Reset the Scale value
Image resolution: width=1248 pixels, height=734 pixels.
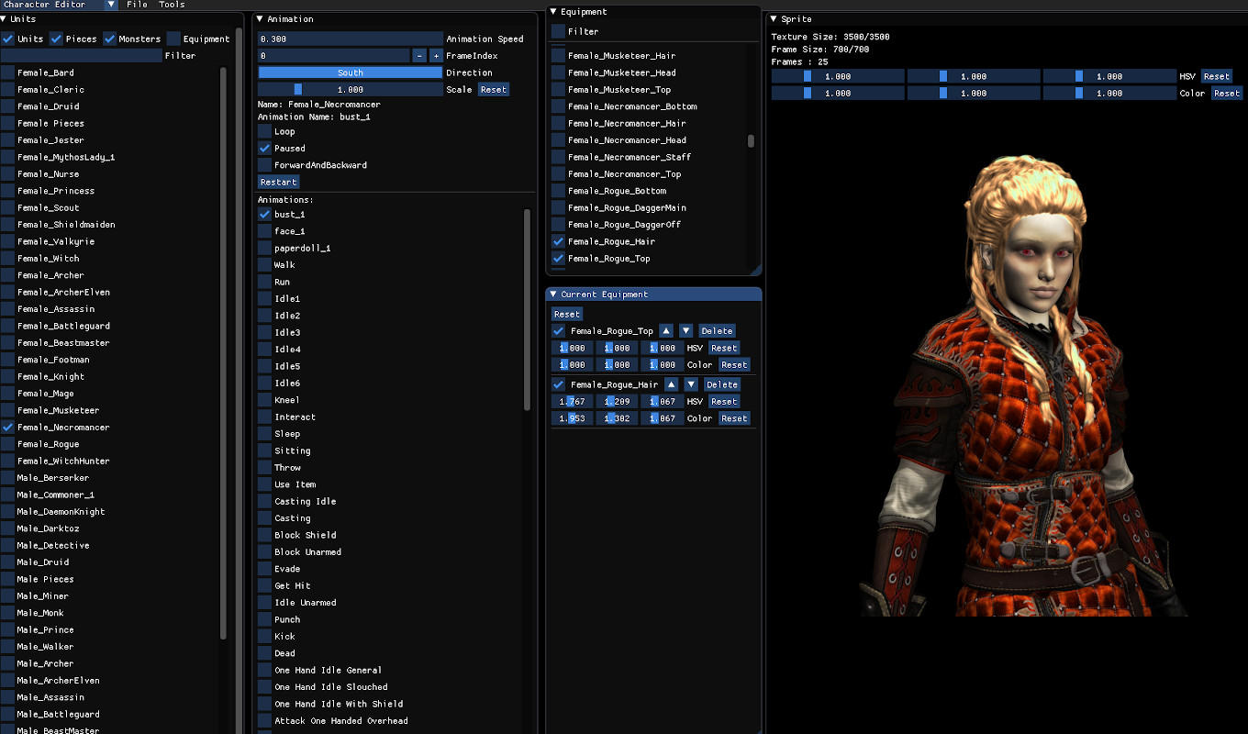click(x=493, y=90)
